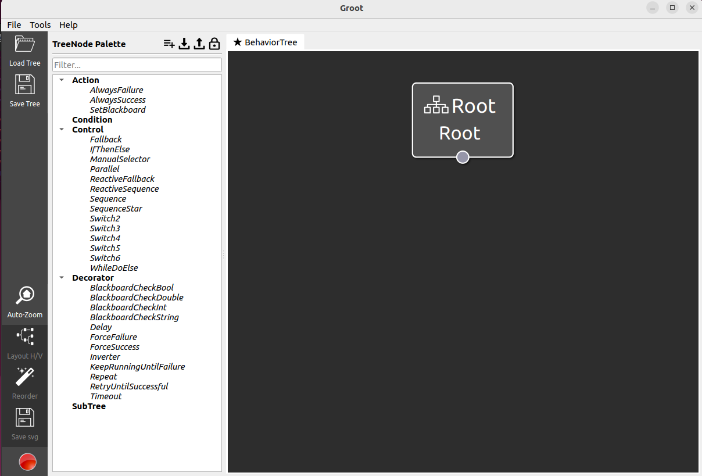Select BlackboardCheckInt decorator
702x476 pixels.
pos(128,307)
